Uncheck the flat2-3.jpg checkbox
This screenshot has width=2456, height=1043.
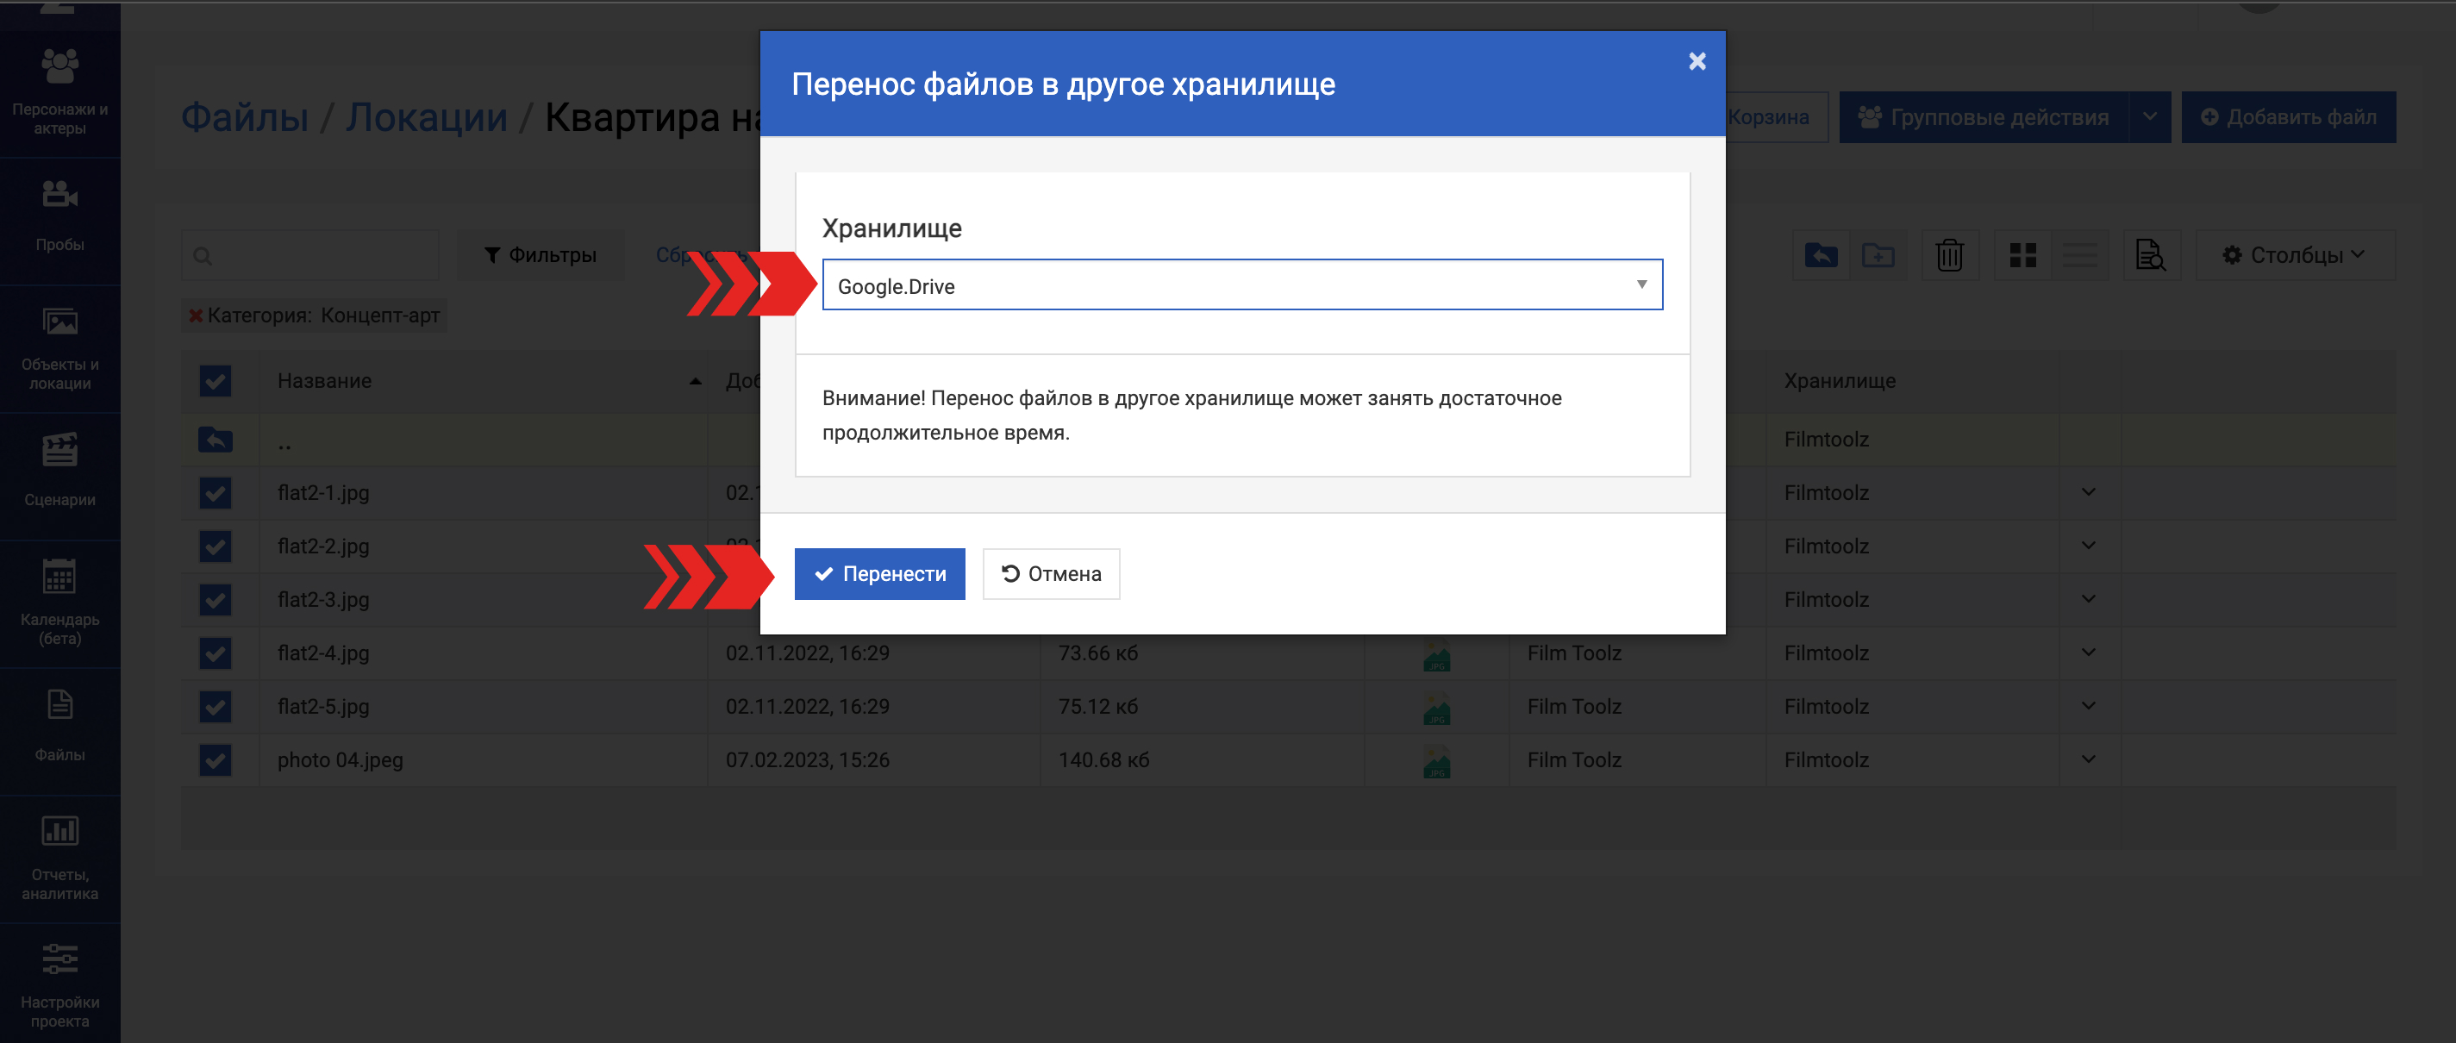pos(216,600)
